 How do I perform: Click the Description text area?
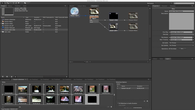pos(181,21)
